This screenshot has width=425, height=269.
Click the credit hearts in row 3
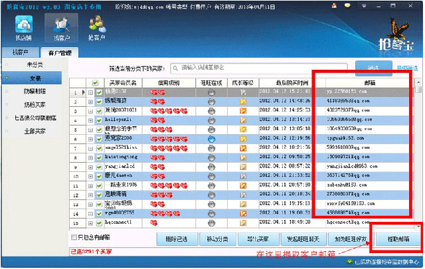point(169,111)
